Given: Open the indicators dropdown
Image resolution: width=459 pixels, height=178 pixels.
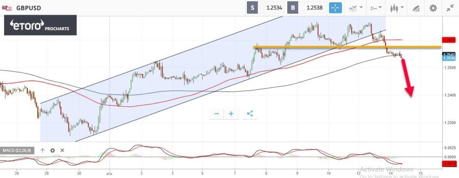Looking at the screenshot, I should (356, 8).
